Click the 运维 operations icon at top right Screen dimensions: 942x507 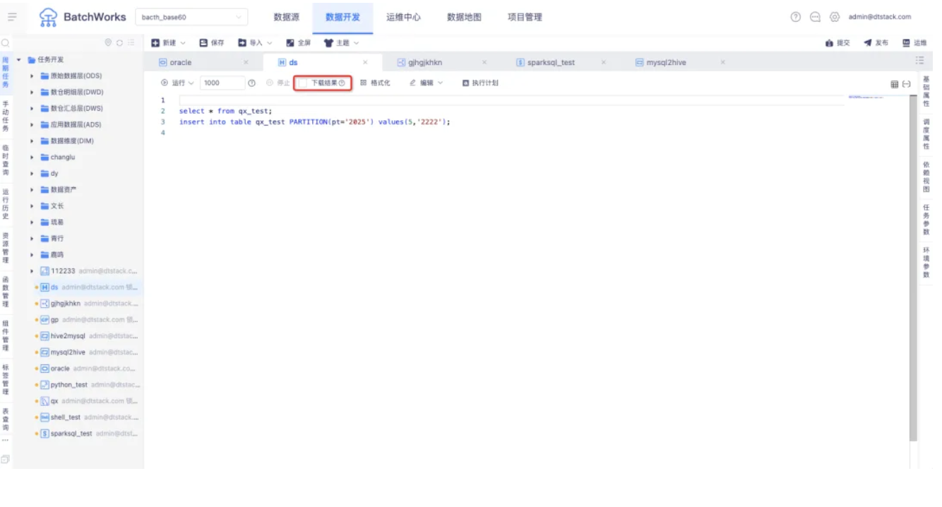(906, 43)
